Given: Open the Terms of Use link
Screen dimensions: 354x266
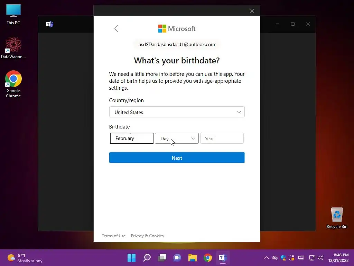Looking at the screenshot, I should tap(113, 236).
